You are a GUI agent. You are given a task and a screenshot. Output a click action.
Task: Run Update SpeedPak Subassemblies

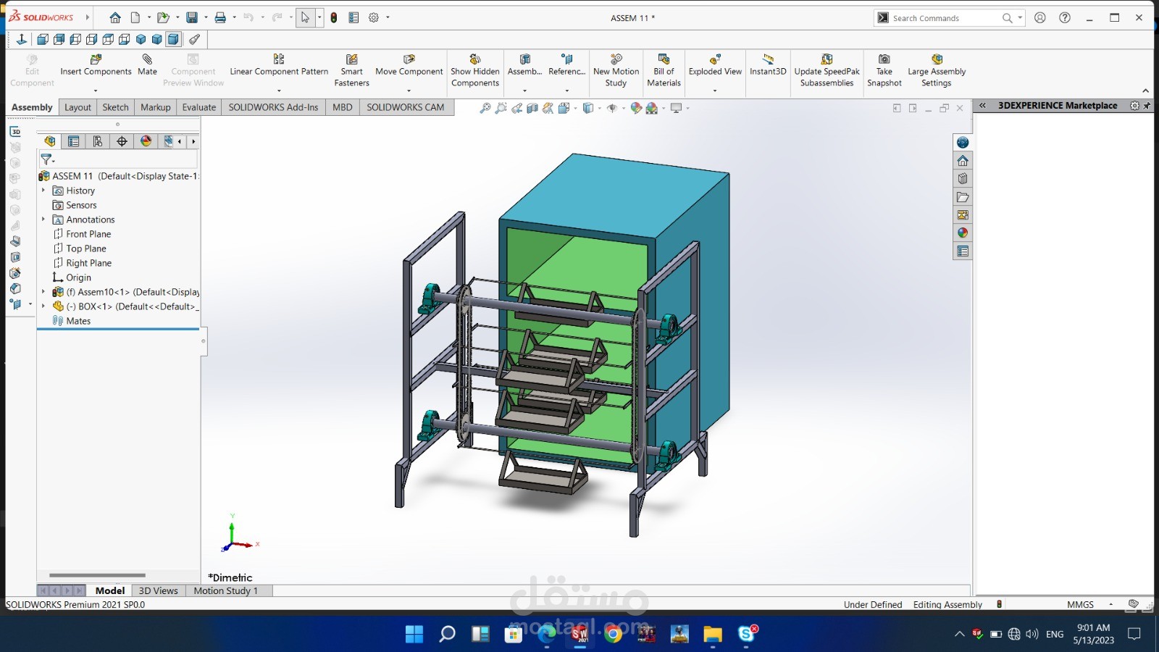pyautogui.click(x=827, y=70)
